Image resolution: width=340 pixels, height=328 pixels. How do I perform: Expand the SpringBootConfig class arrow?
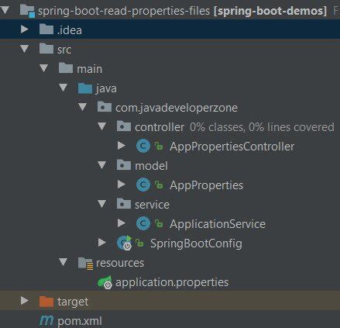tap(102, 243)
